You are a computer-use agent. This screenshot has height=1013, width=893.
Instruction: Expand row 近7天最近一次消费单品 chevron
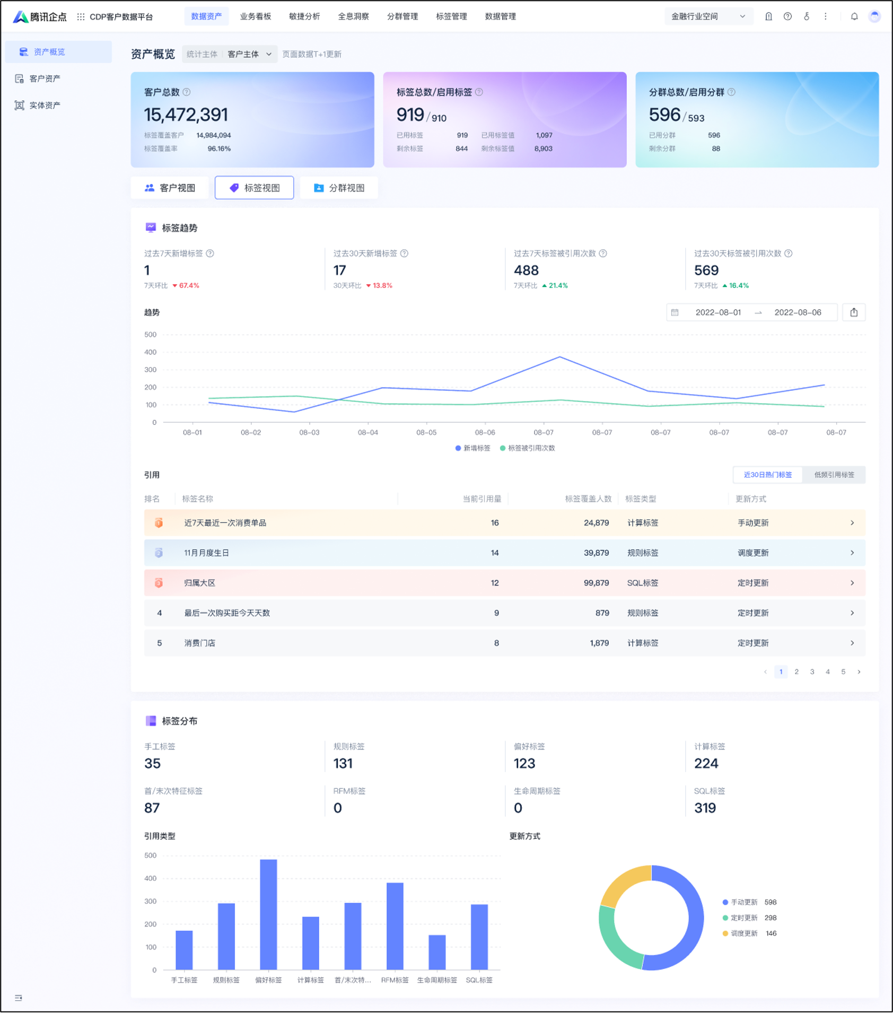(852, 523)
